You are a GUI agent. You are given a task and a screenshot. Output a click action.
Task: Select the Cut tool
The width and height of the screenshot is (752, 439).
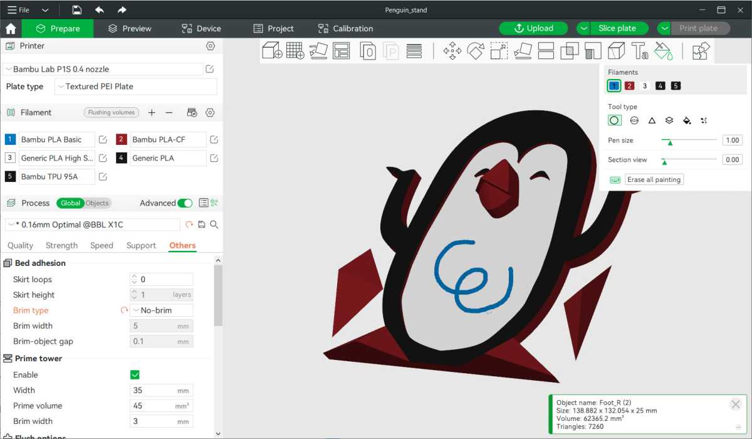point(546,51)
